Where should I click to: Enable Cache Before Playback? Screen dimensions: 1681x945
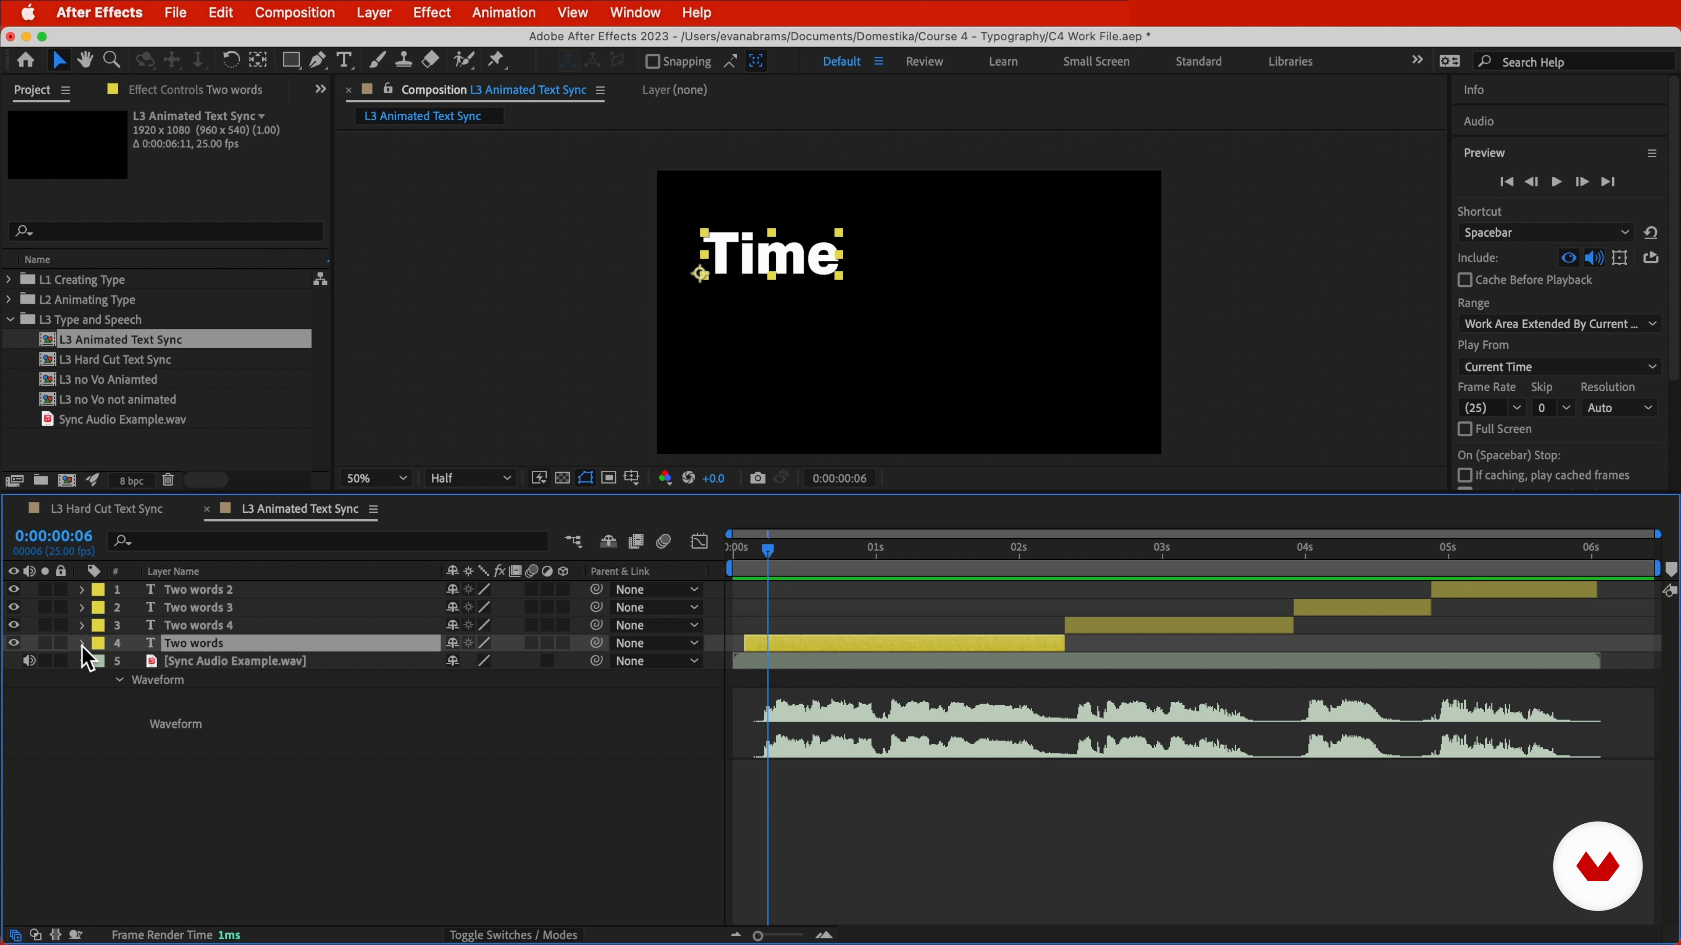click(1464, 280)
